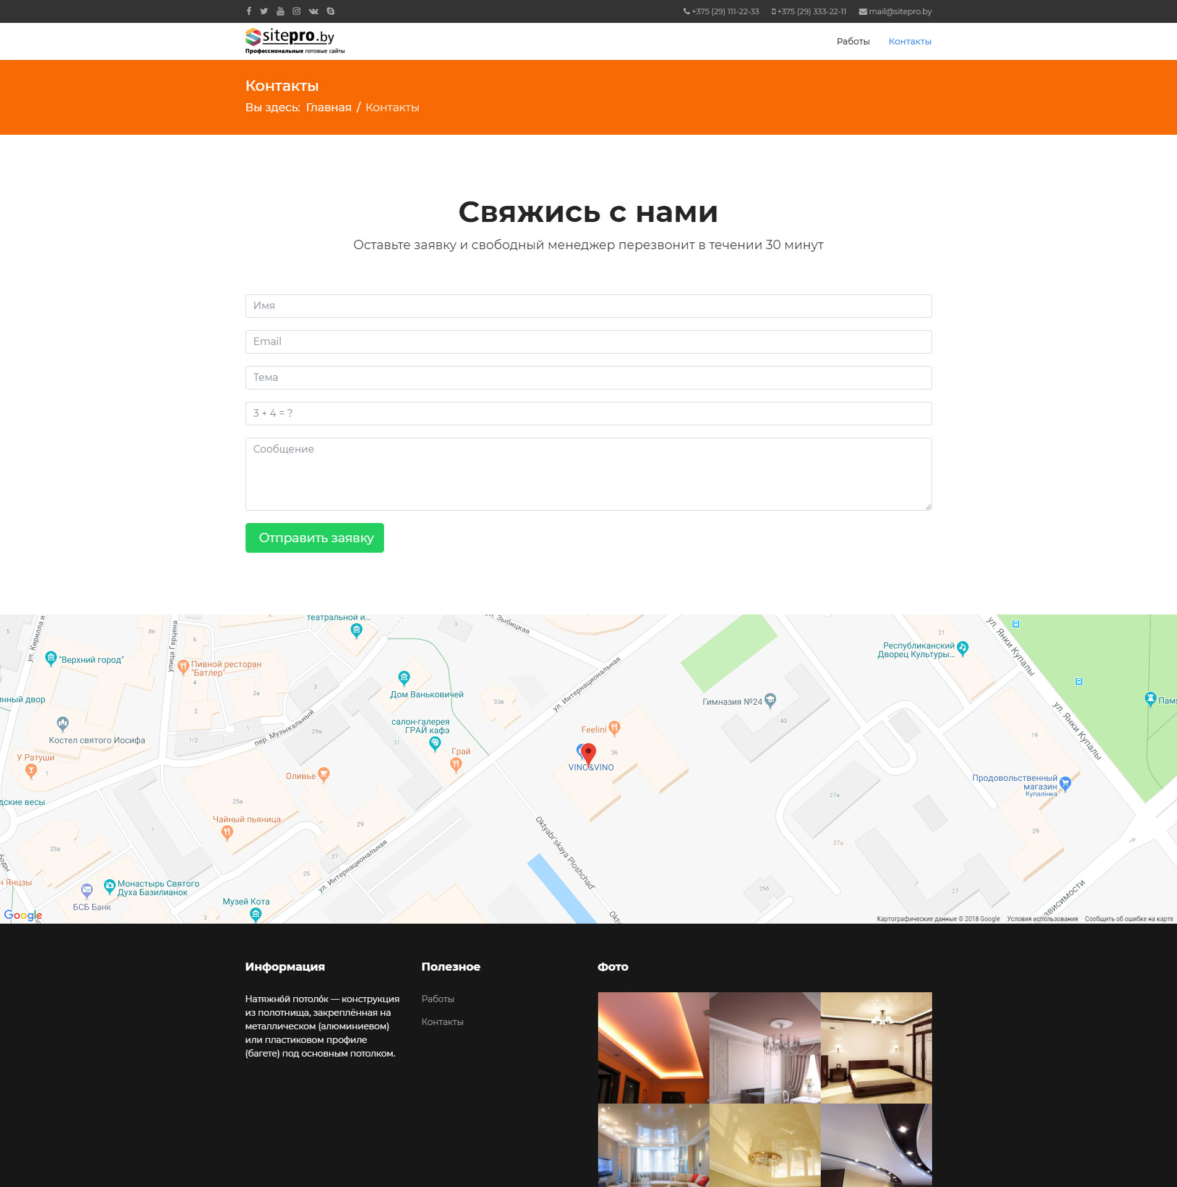Click the Сообщение message textarea
Screen dimensions: 1177x1187
click(x=588, y=474)
